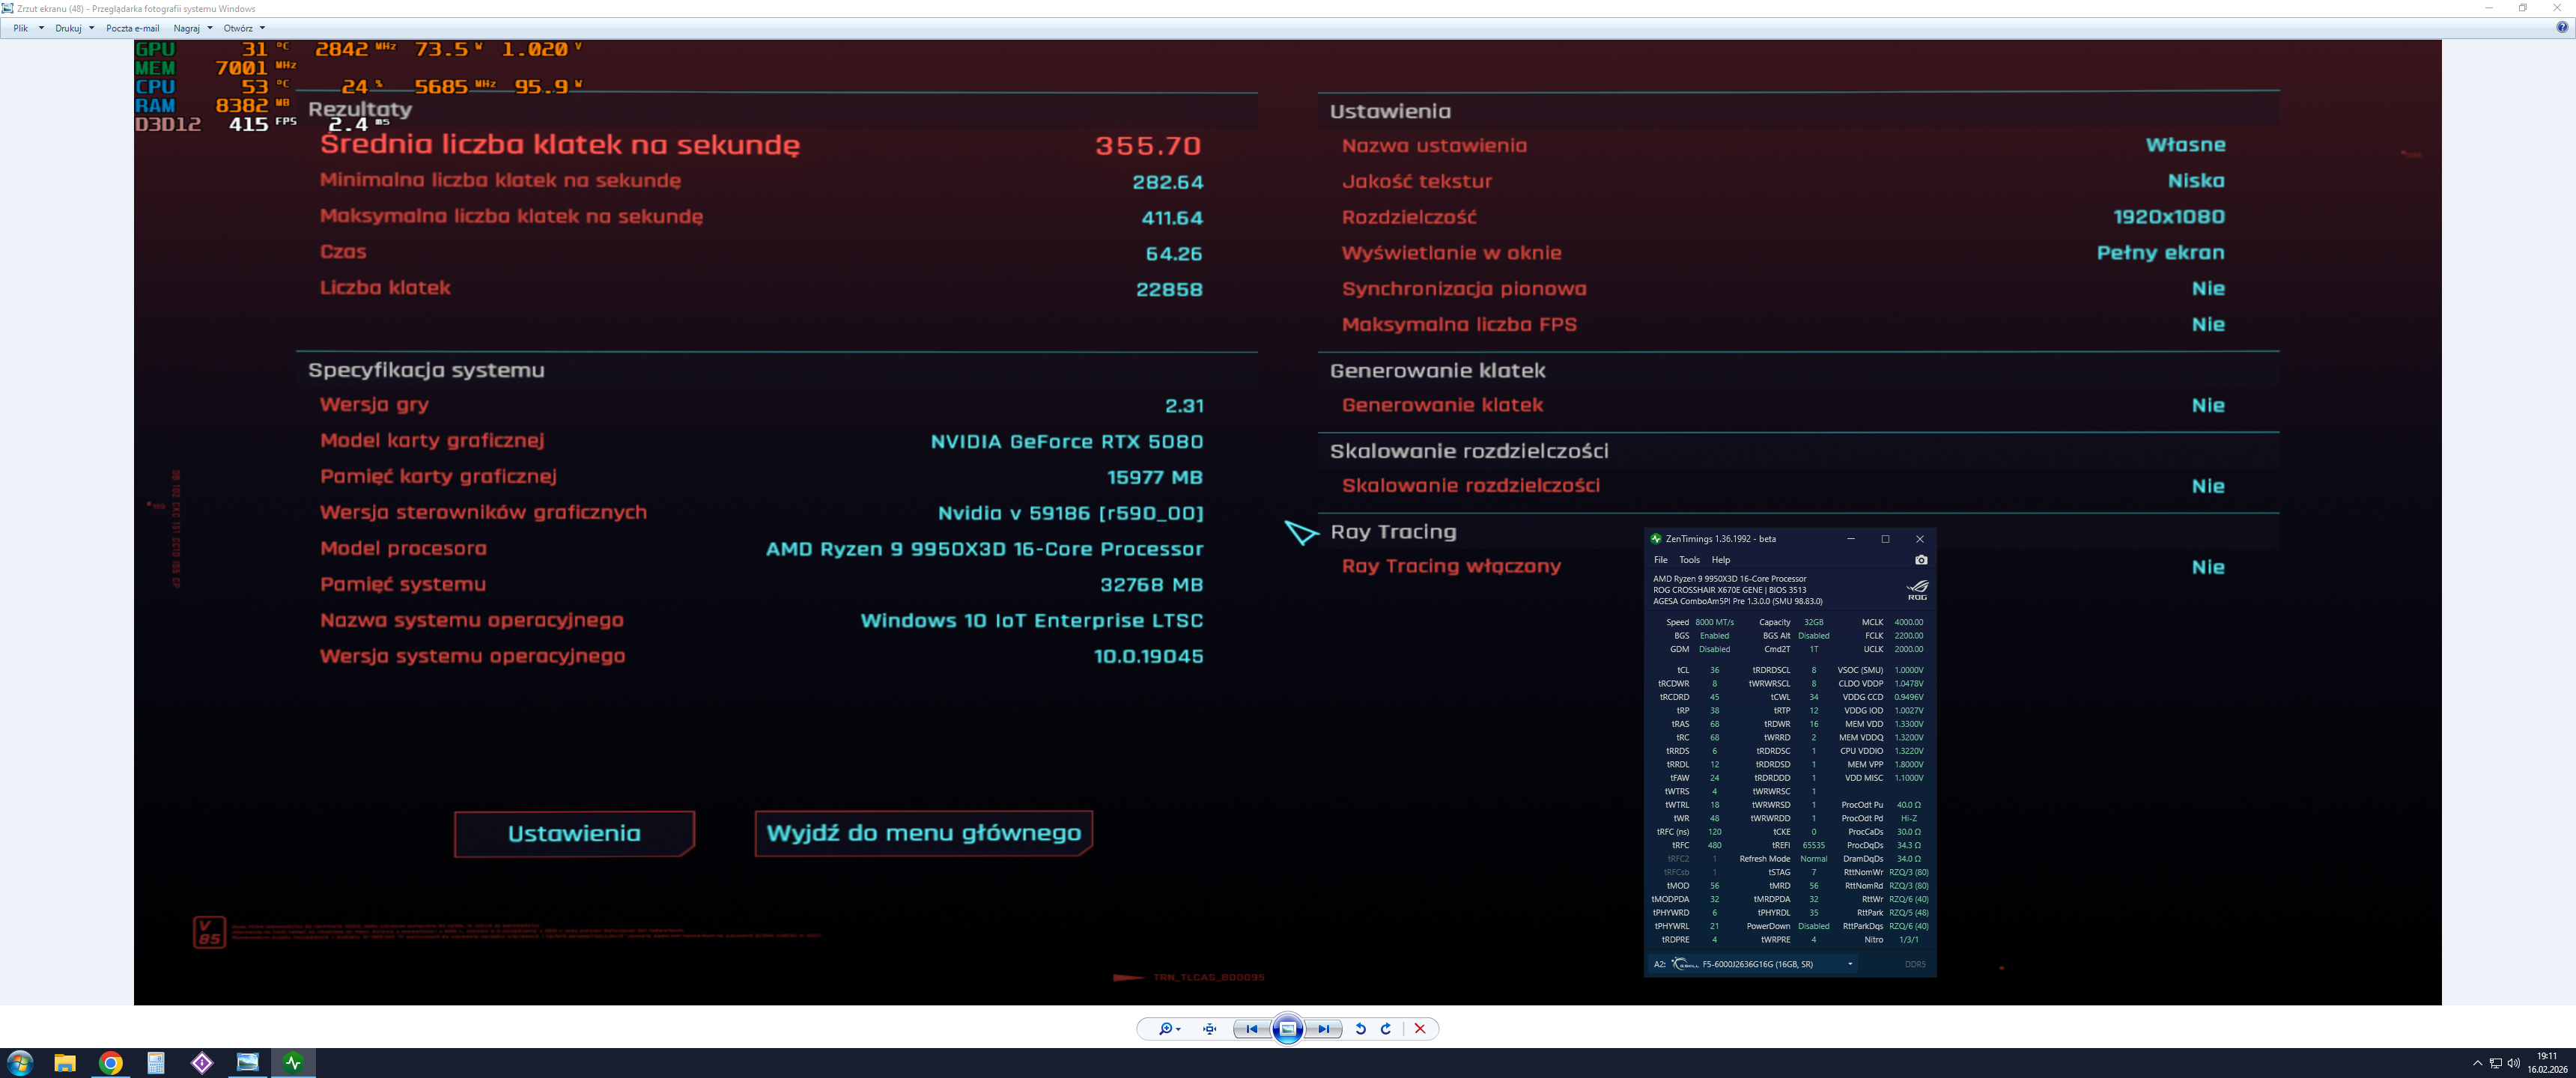Click the Poczta e-mail toolbar item
The height and width of the screenshot is (1078, 2576).
point(132,28)
